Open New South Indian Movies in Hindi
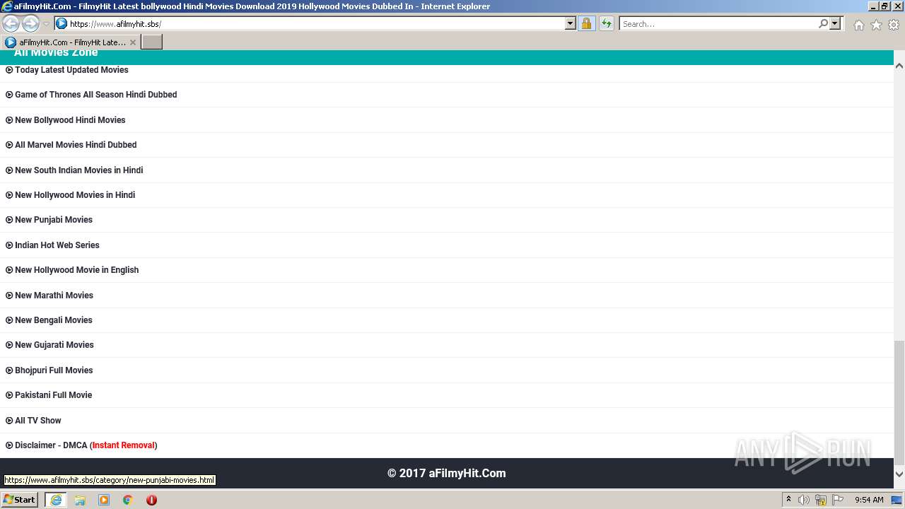The width and height of the screenshot is (905, 509). click(78, 170)
